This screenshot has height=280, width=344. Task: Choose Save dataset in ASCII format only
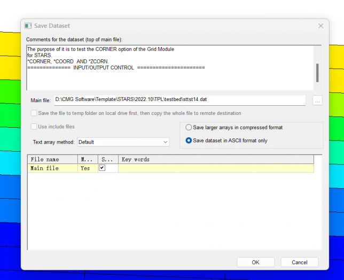coord(189,141)
